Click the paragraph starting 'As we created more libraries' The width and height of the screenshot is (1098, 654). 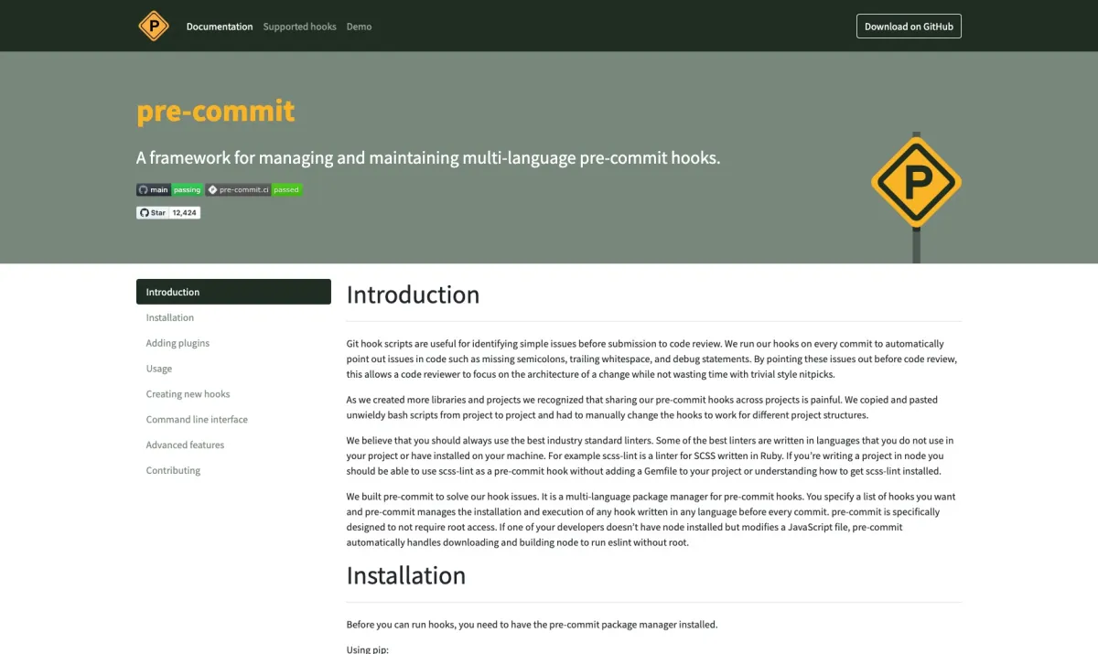[642, 407]
